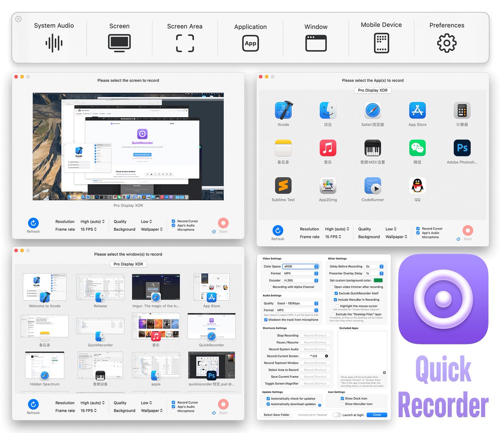Select Safari as the app to record
This screenshot has height=433, width=501.
coord(372,110)
